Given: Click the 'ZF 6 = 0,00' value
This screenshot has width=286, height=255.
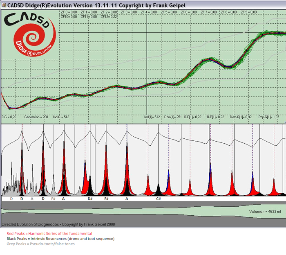Looking at the screenshot, I should point(189,12).
